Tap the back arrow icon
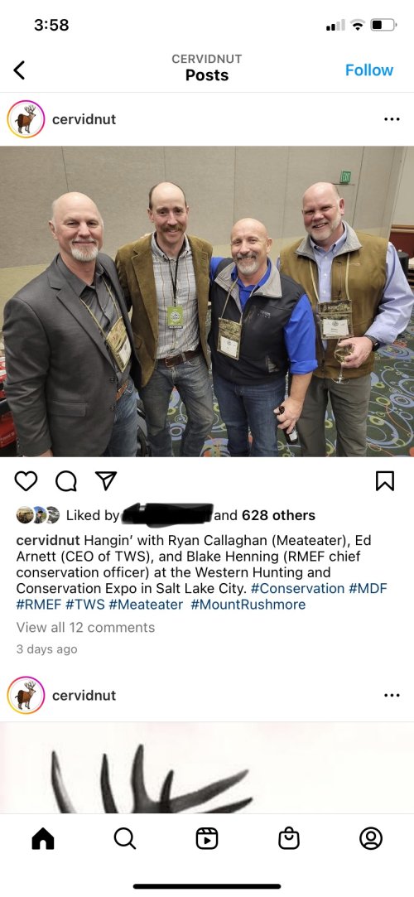The height and width of the screenshot is (897, 414). 19,70
